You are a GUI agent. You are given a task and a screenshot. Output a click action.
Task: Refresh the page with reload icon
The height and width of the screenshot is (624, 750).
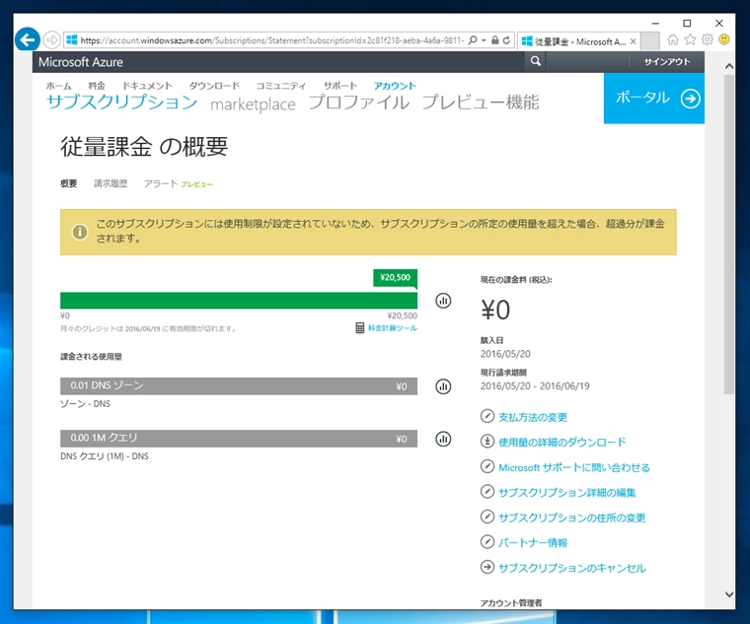[x=506, y=40]
